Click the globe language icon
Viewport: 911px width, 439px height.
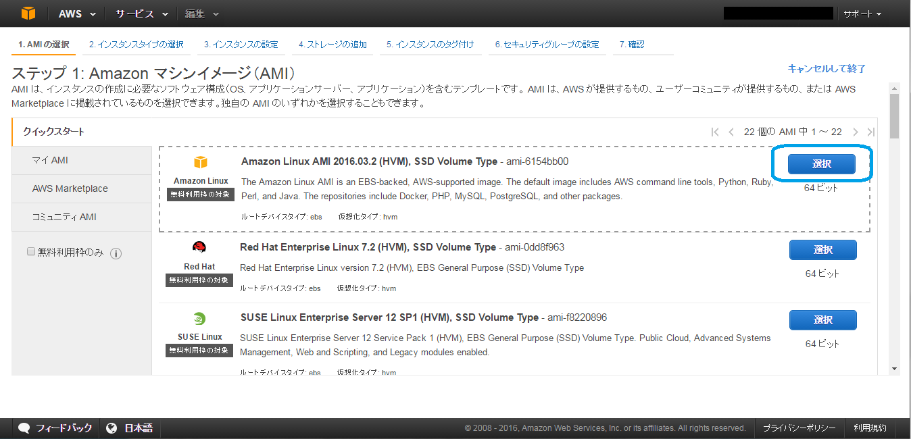point(112,428)
